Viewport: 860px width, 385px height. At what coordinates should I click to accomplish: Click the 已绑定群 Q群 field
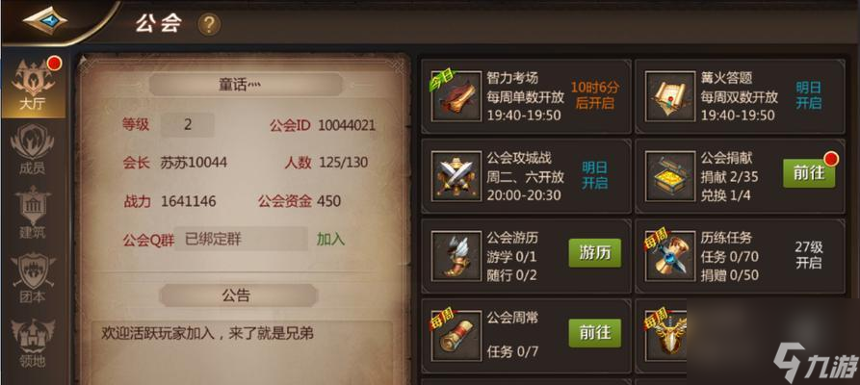[x=242, y=239]
